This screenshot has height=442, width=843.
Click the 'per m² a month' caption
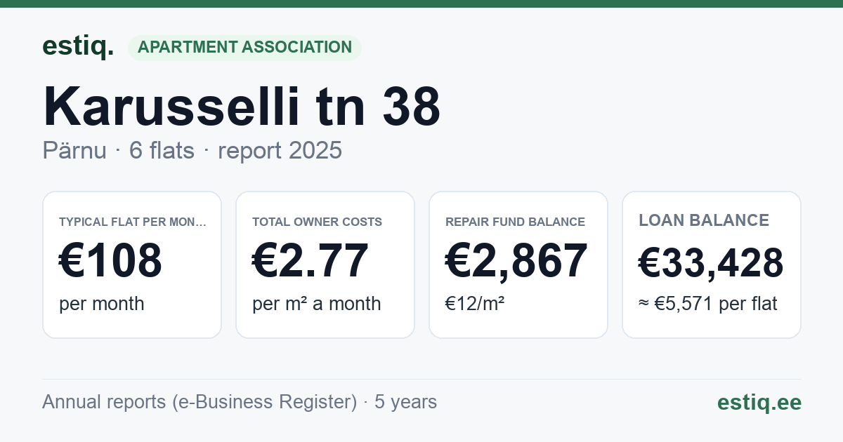click(317, 304)
